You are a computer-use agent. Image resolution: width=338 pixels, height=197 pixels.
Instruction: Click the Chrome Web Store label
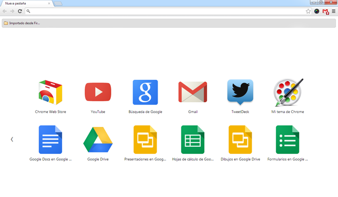[50, 111]
